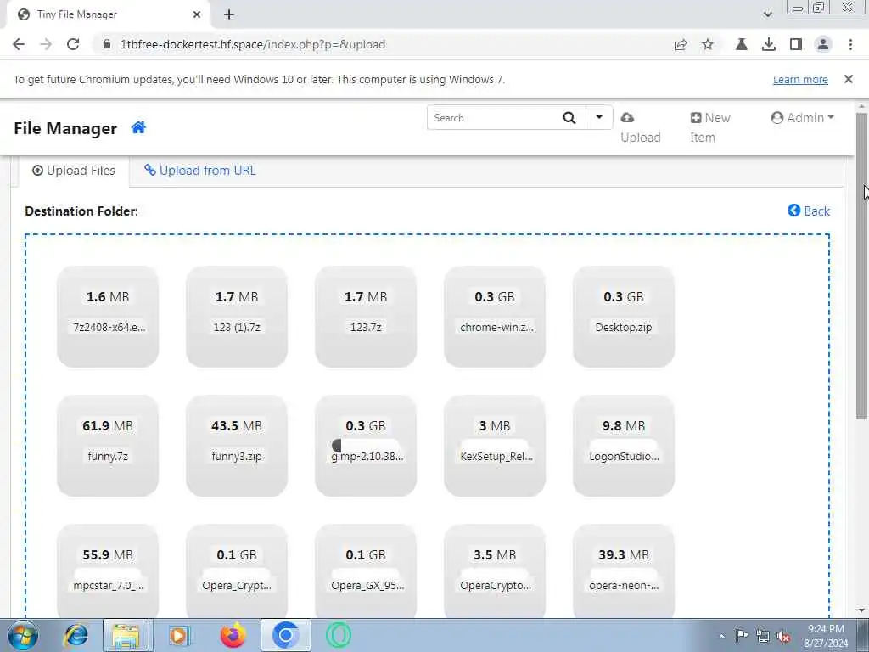The image size is (869, 652).
Task: Show hidden system tray icons
Action: pyautogui.click(x=721, y=637)
